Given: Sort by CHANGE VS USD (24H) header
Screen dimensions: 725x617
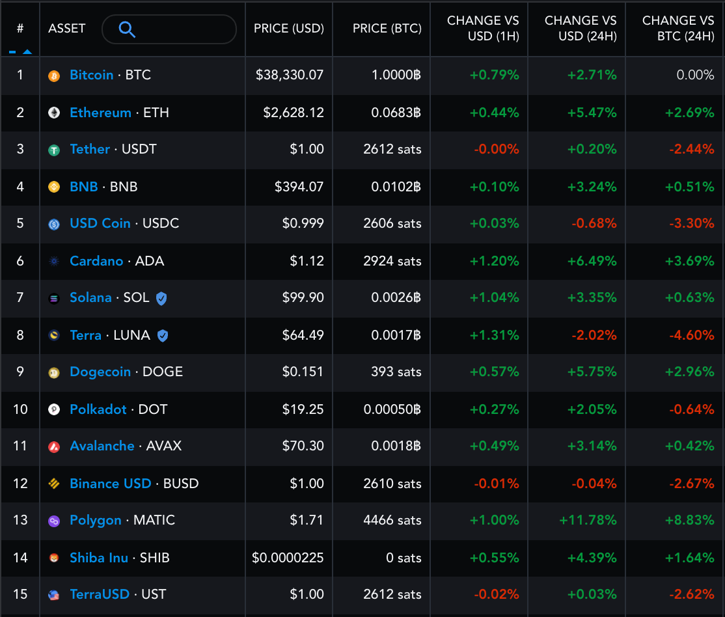Looking at the screenshot, I should [581, 28].
